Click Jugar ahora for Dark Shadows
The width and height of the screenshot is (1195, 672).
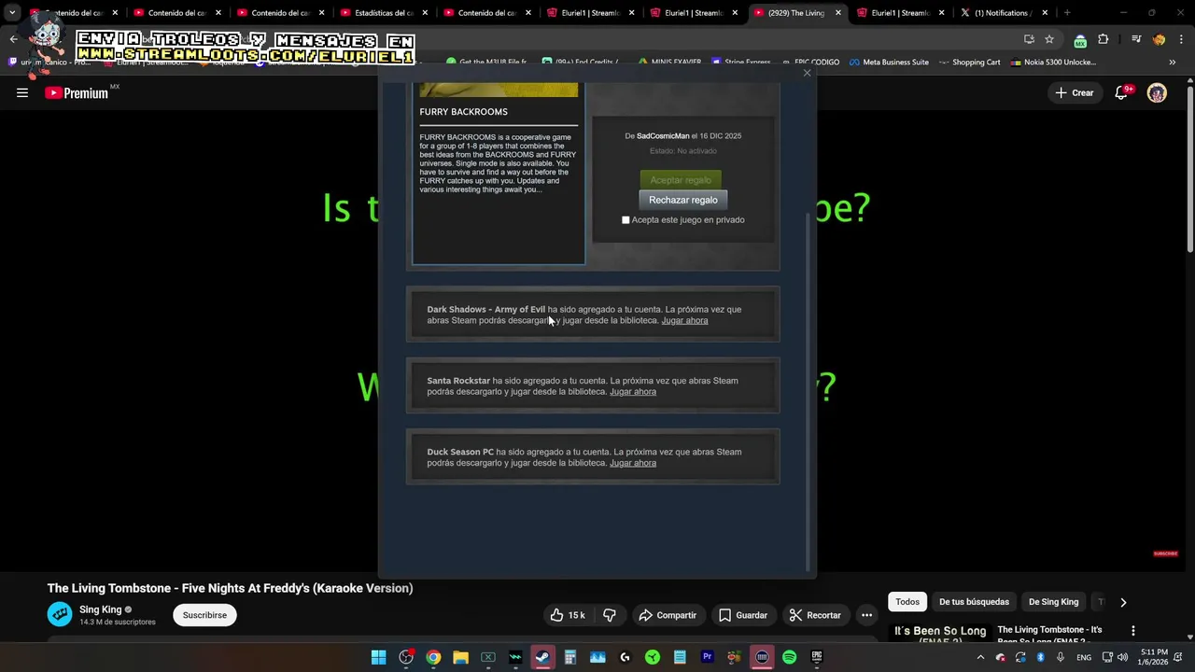tap(684, 321)
